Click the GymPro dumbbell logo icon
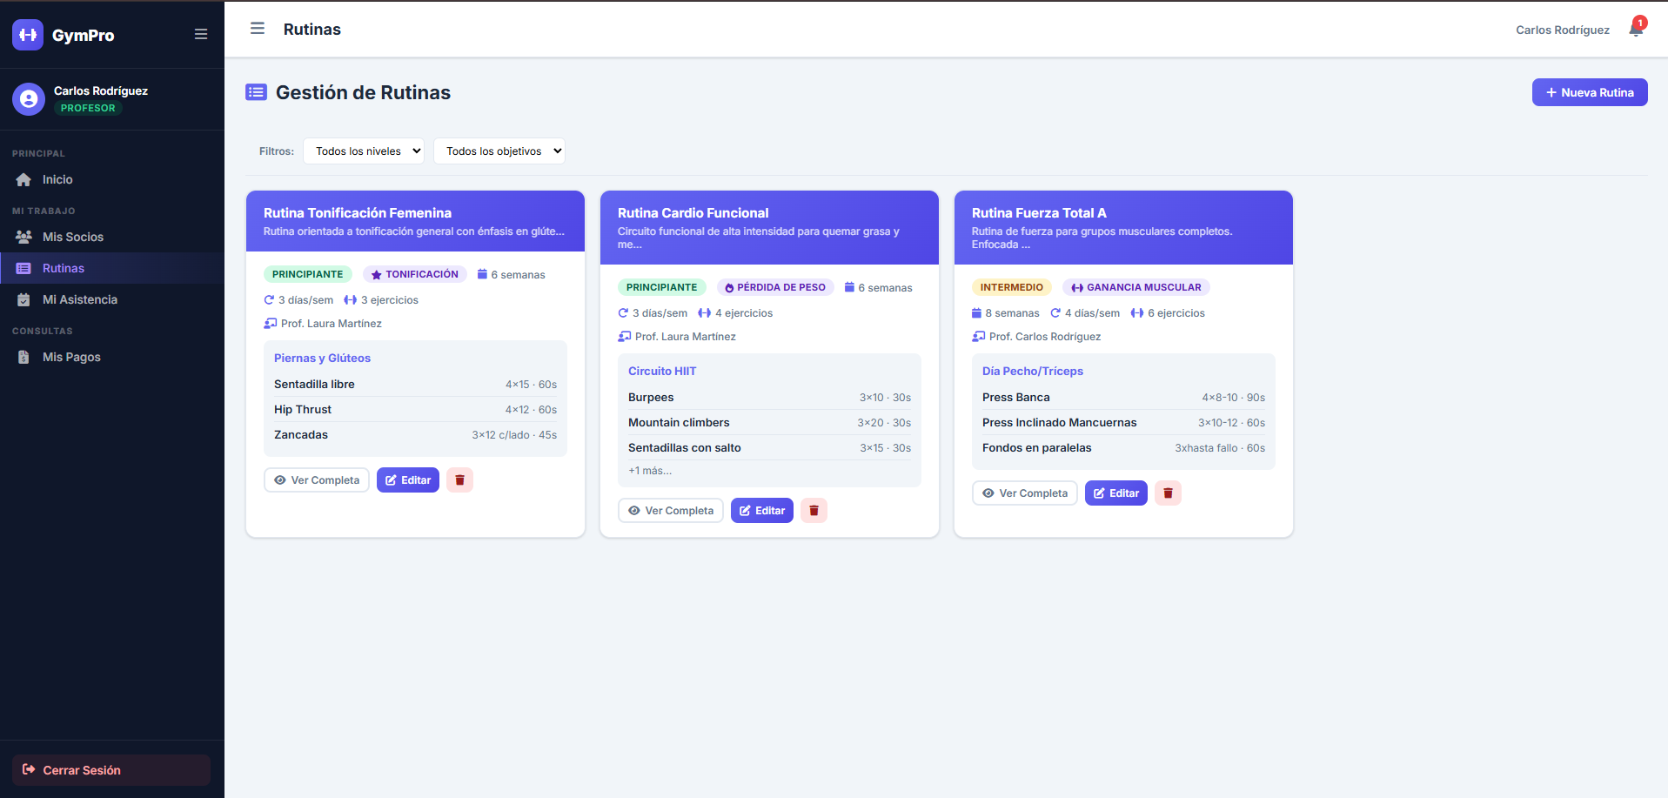This screenshot has height=798, width=1668. [x=28, y=35]
